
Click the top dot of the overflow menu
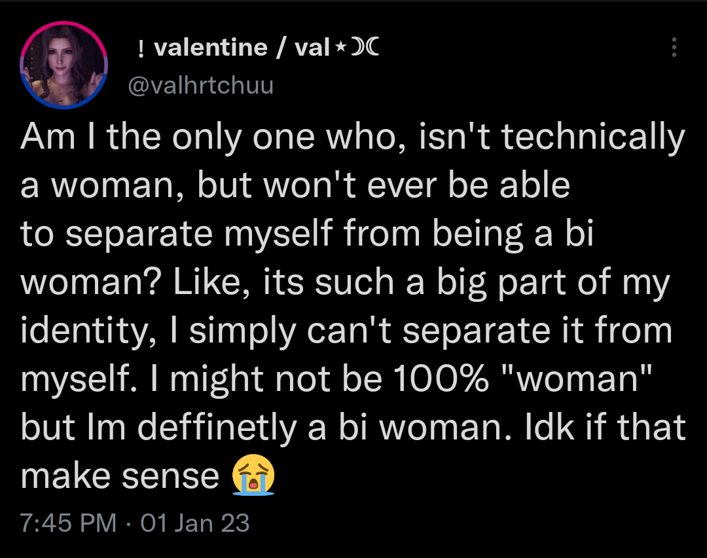tap(674, 41)
